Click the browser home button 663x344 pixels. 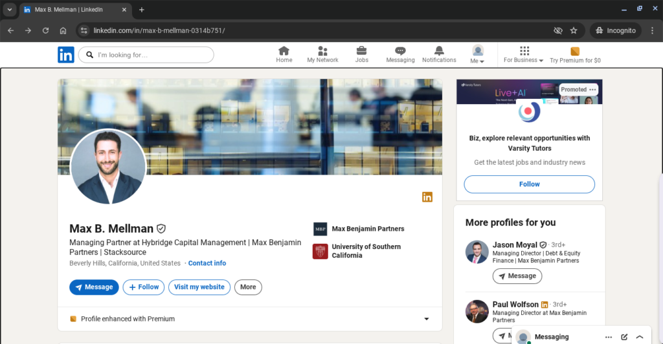(x=63, y=30)
